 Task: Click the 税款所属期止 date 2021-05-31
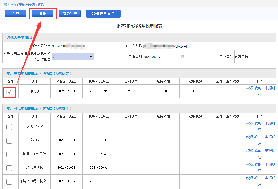(99, 91)
